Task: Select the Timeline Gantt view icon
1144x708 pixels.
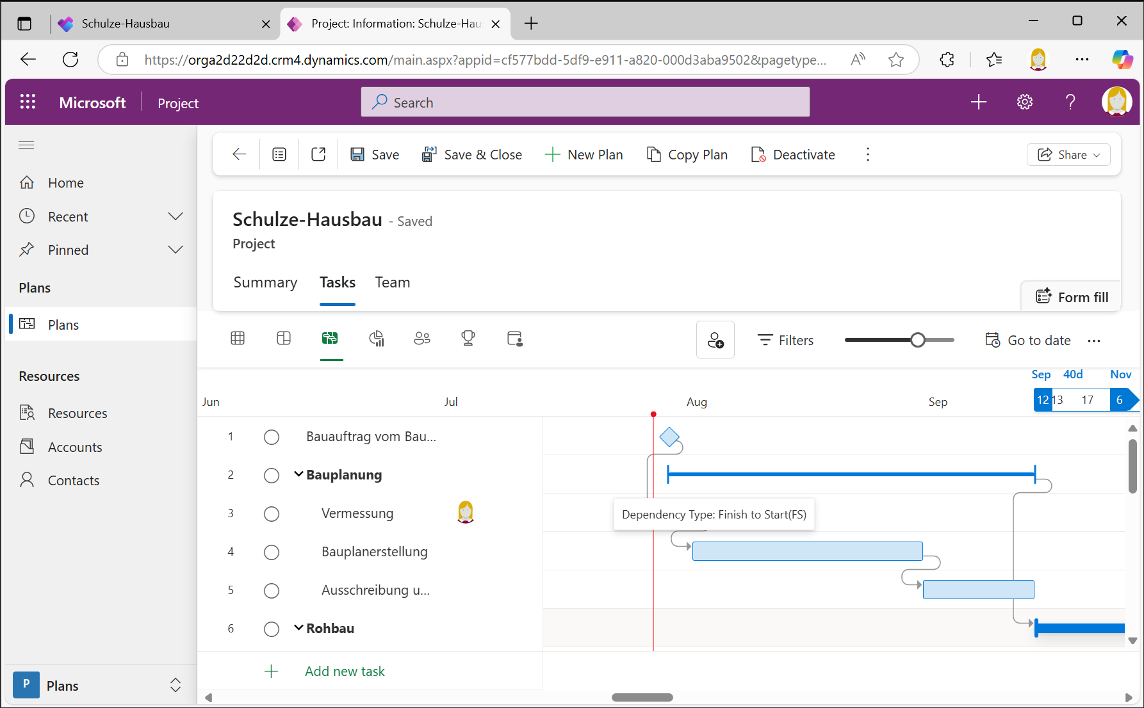Action: [x=330, y=338]
